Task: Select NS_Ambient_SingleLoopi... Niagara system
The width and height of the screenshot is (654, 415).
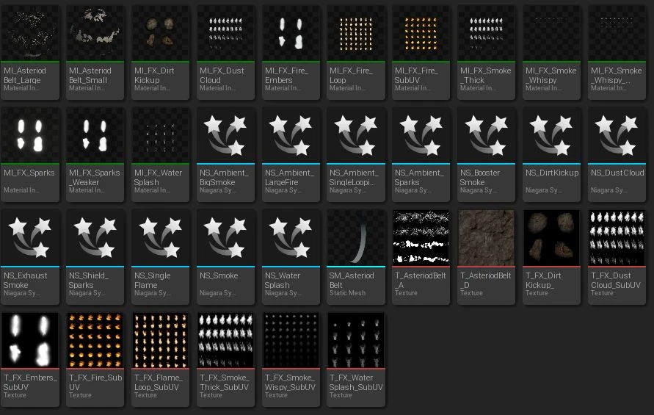Action: pos(356,154)
